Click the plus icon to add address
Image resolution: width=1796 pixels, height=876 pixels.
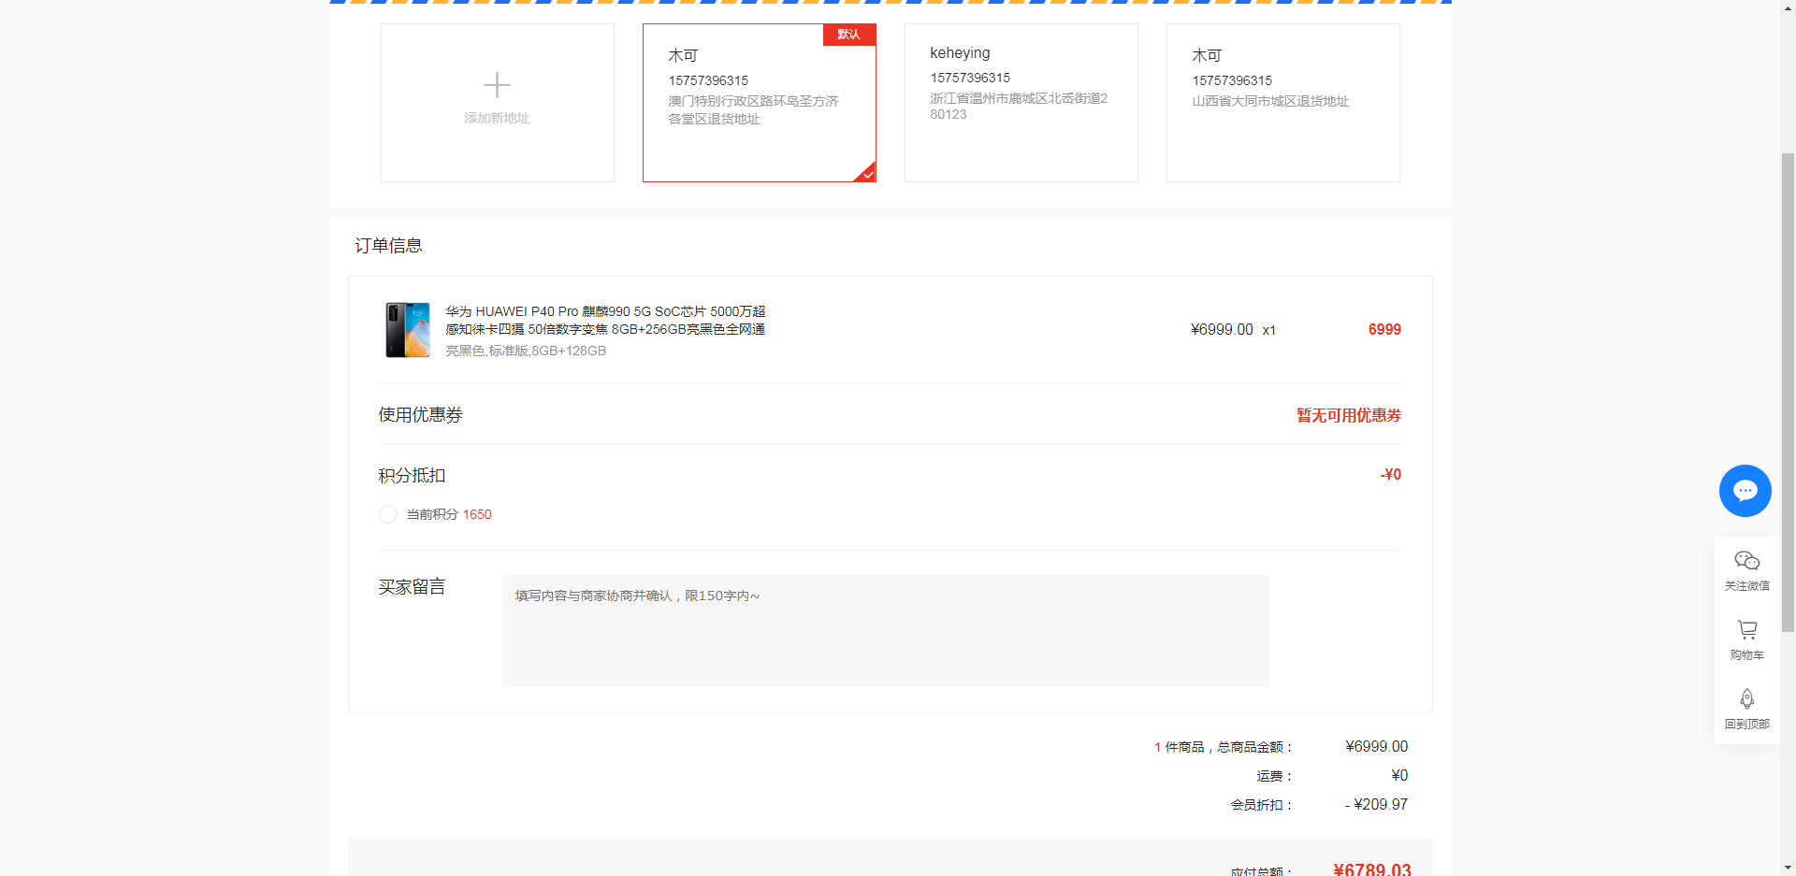(x=497, y=85)
